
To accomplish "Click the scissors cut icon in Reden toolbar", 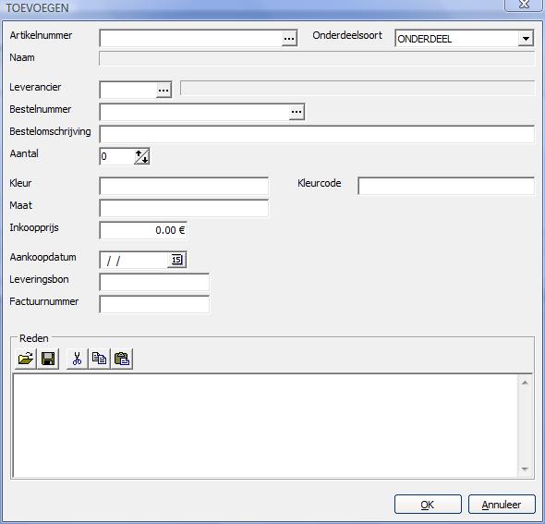I will click(78, 359).
